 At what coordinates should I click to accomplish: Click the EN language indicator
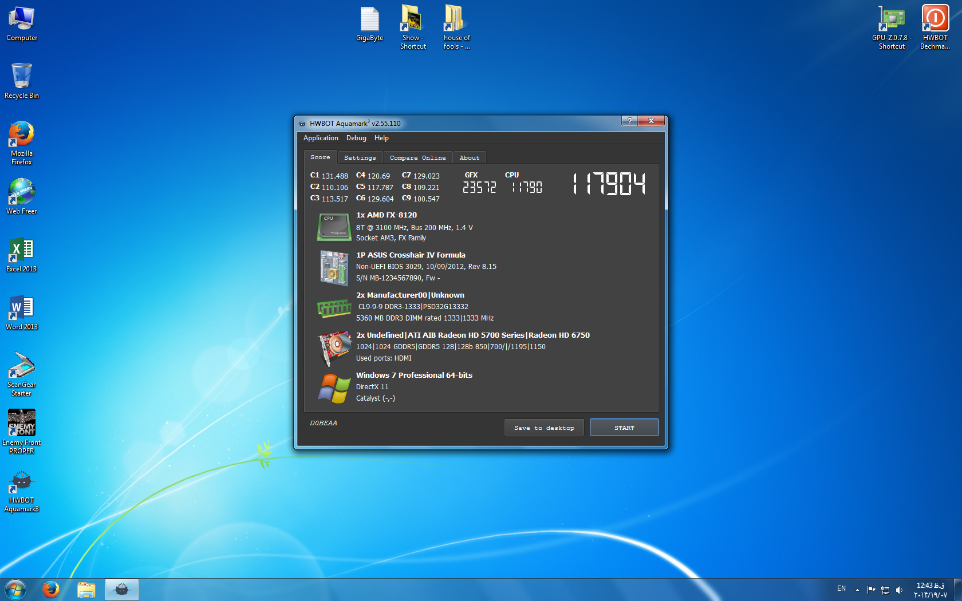[x=841, y=588]
